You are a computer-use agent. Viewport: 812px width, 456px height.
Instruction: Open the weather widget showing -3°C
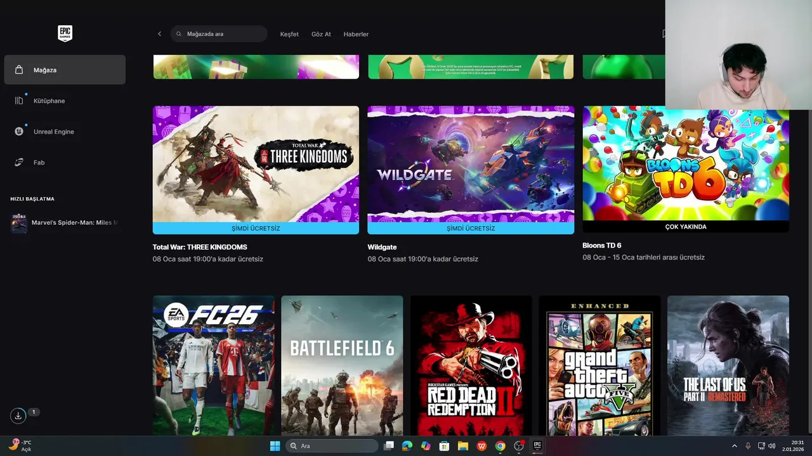pos(20,446)
